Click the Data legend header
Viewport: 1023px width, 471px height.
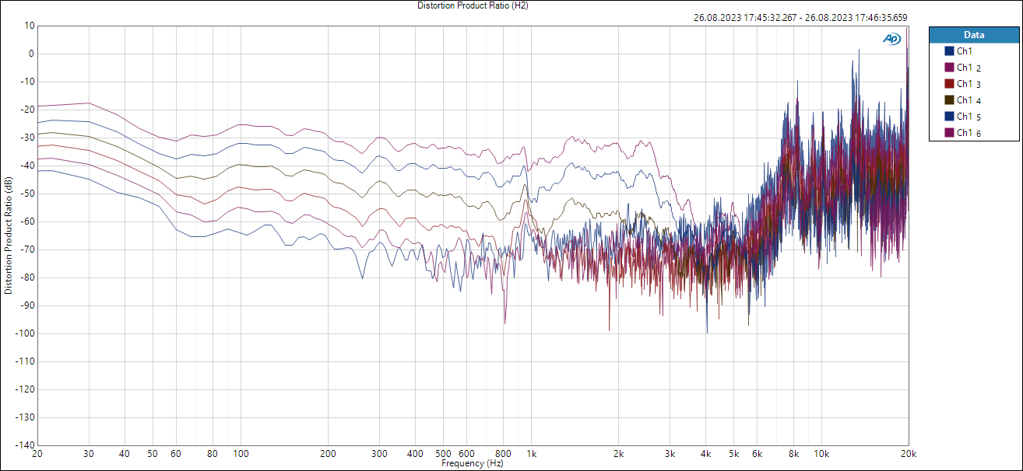(x=974, y=35)
